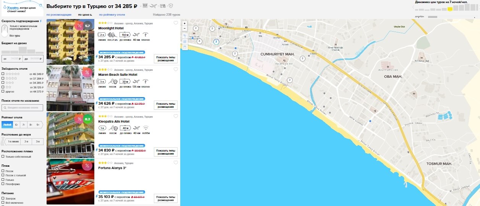Check the 'другое' star category filter
The height and width of the screenshot is (206, 480).
(x=3, y=91)
